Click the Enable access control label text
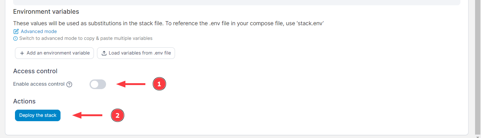The image size is (481, 138). pyautogui.click(x=39, y=84)
